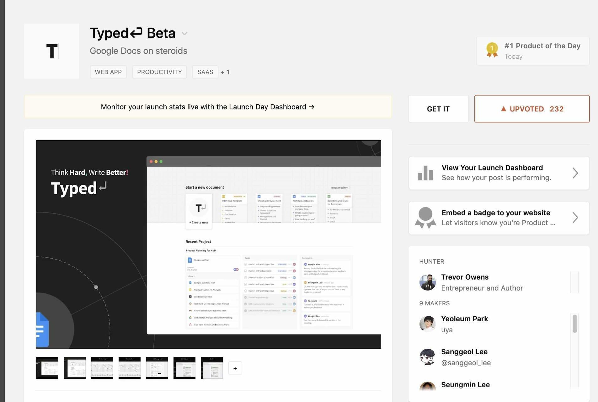The height and width of the screenshot is (402, 598).
Task: Click the badge ribbon embed icon
Action: tap(425, 218)
